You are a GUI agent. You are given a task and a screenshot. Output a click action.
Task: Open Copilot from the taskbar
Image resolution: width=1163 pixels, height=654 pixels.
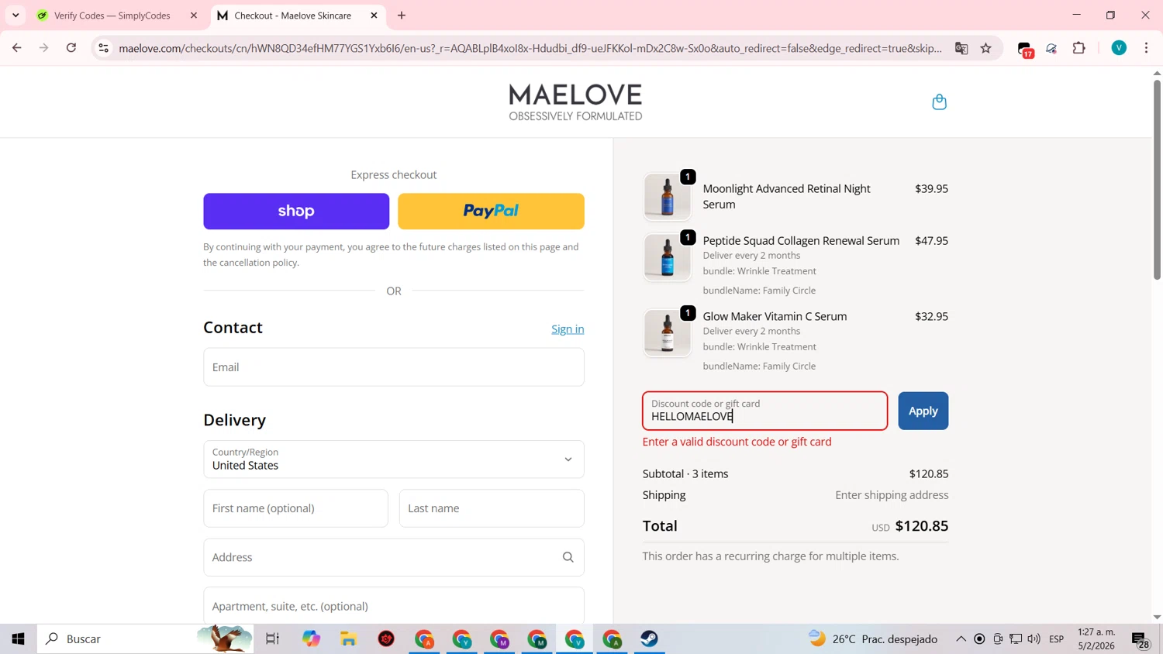(311, 639)
